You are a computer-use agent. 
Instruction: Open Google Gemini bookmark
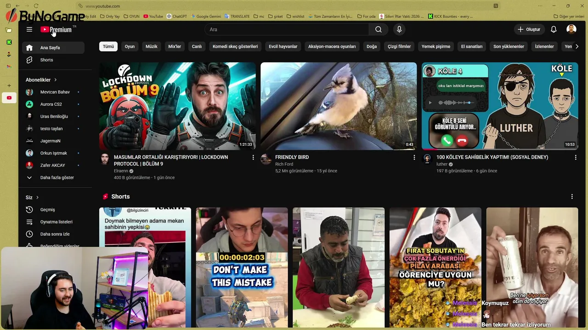coord(206,16)
